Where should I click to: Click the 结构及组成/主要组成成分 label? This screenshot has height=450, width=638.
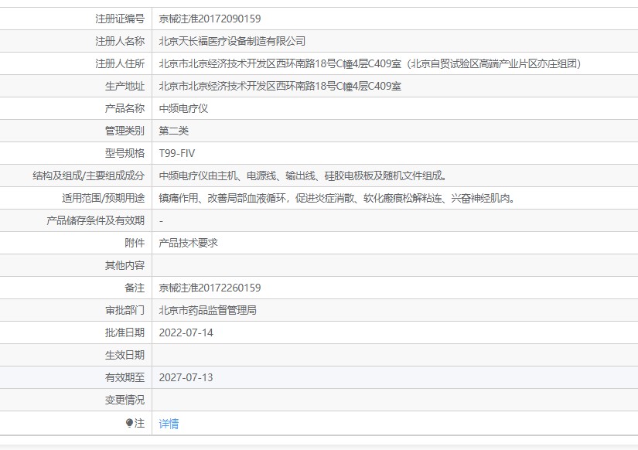pyautogui.click(x=89, y=176)
